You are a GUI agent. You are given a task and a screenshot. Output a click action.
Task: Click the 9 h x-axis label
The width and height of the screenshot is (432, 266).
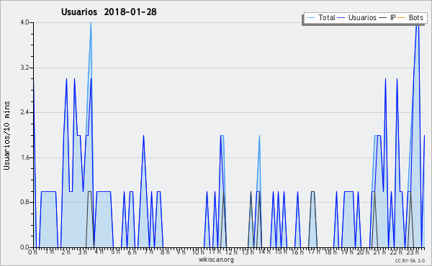point(181,252)
